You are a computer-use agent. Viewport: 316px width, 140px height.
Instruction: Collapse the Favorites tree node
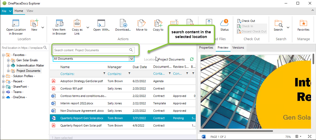pyautogui.click(x=3, y=55)
